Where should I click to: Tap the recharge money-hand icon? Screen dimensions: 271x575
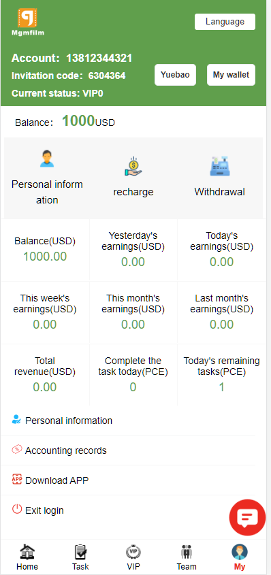[x=133, y=166]
